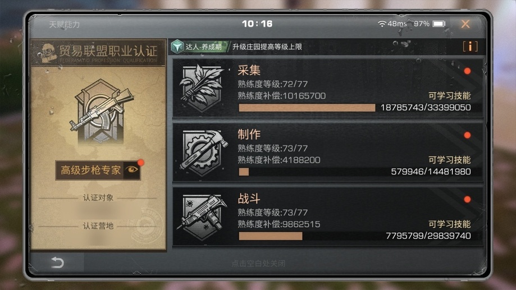Viewport: 516px width, 290px height.
Task: Click the 制作 crafting hammer gear icon
Action: tap(203, 153)
